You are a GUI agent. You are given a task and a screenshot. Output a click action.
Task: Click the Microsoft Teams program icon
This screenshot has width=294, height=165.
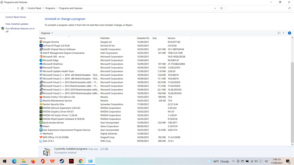[41, 68]
